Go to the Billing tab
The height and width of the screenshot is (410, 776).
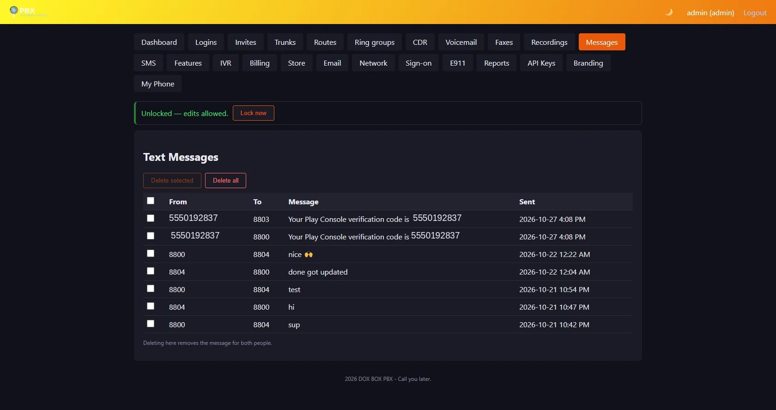coord(260,63)
